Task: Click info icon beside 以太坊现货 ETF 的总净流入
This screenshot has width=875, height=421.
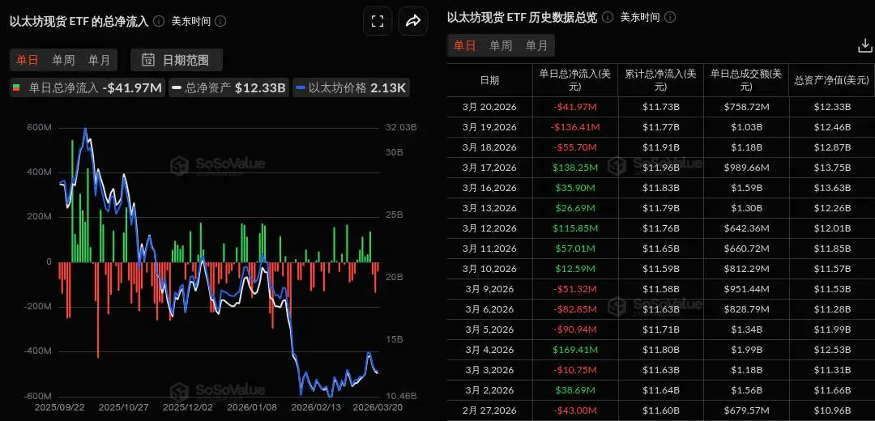Action: point(159,21)
